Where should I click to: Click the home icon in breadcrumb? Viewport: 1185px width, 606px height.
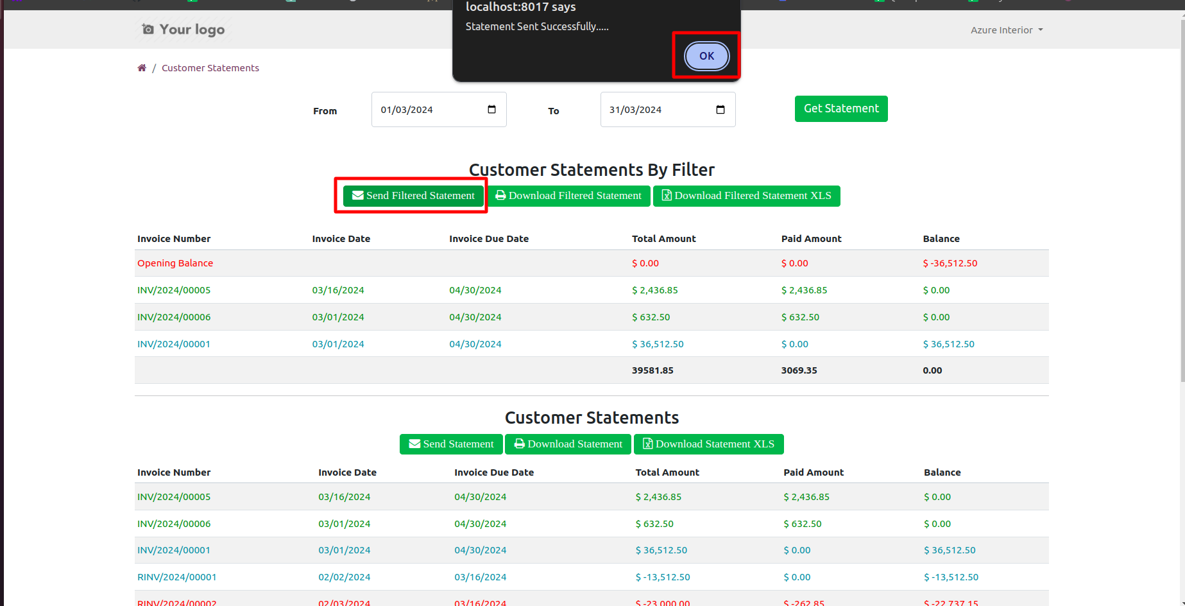(142, 68)
